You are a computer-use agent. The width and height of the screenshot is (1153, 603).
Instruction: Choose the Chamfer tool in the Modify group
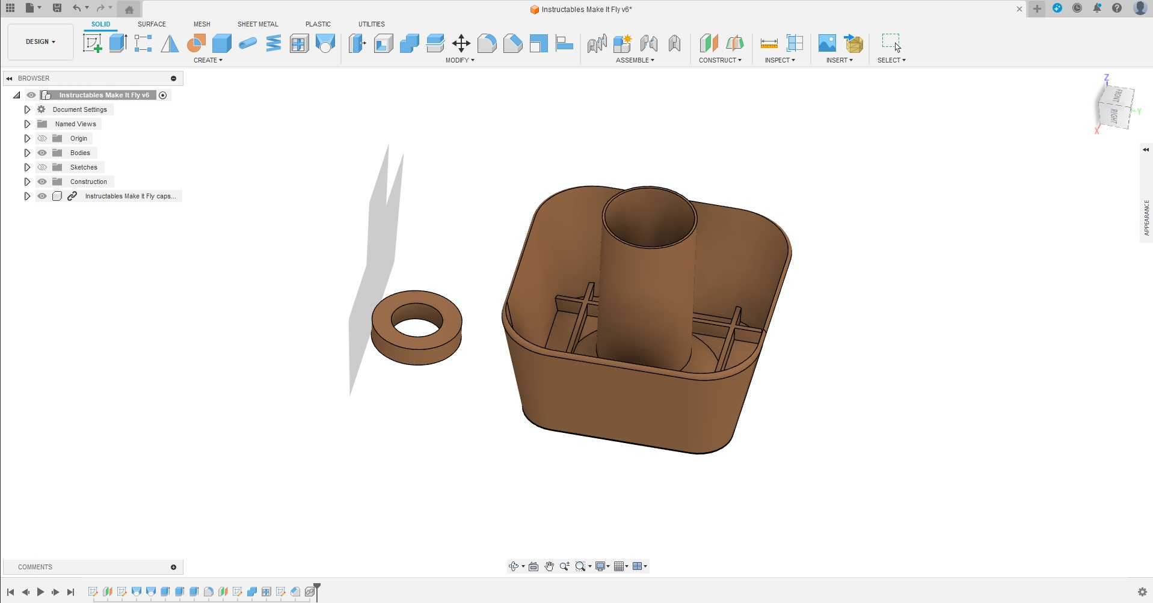click(x=513, y=43)
